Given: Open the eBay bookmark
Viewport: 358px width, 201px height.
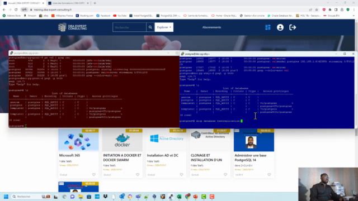Looking at the screenshot, I should [x=44, y=16].
